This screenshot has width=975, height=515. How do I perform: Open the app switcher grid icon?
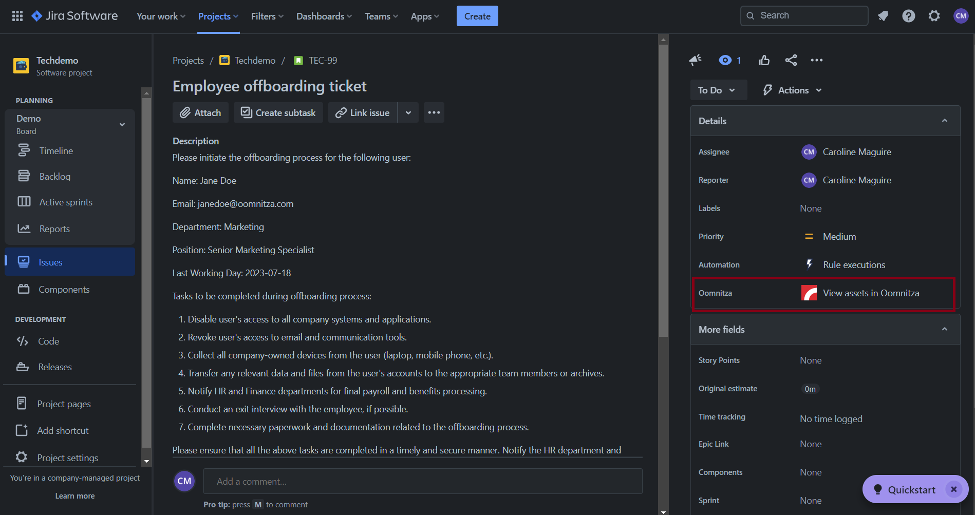(x=17, y=16)
